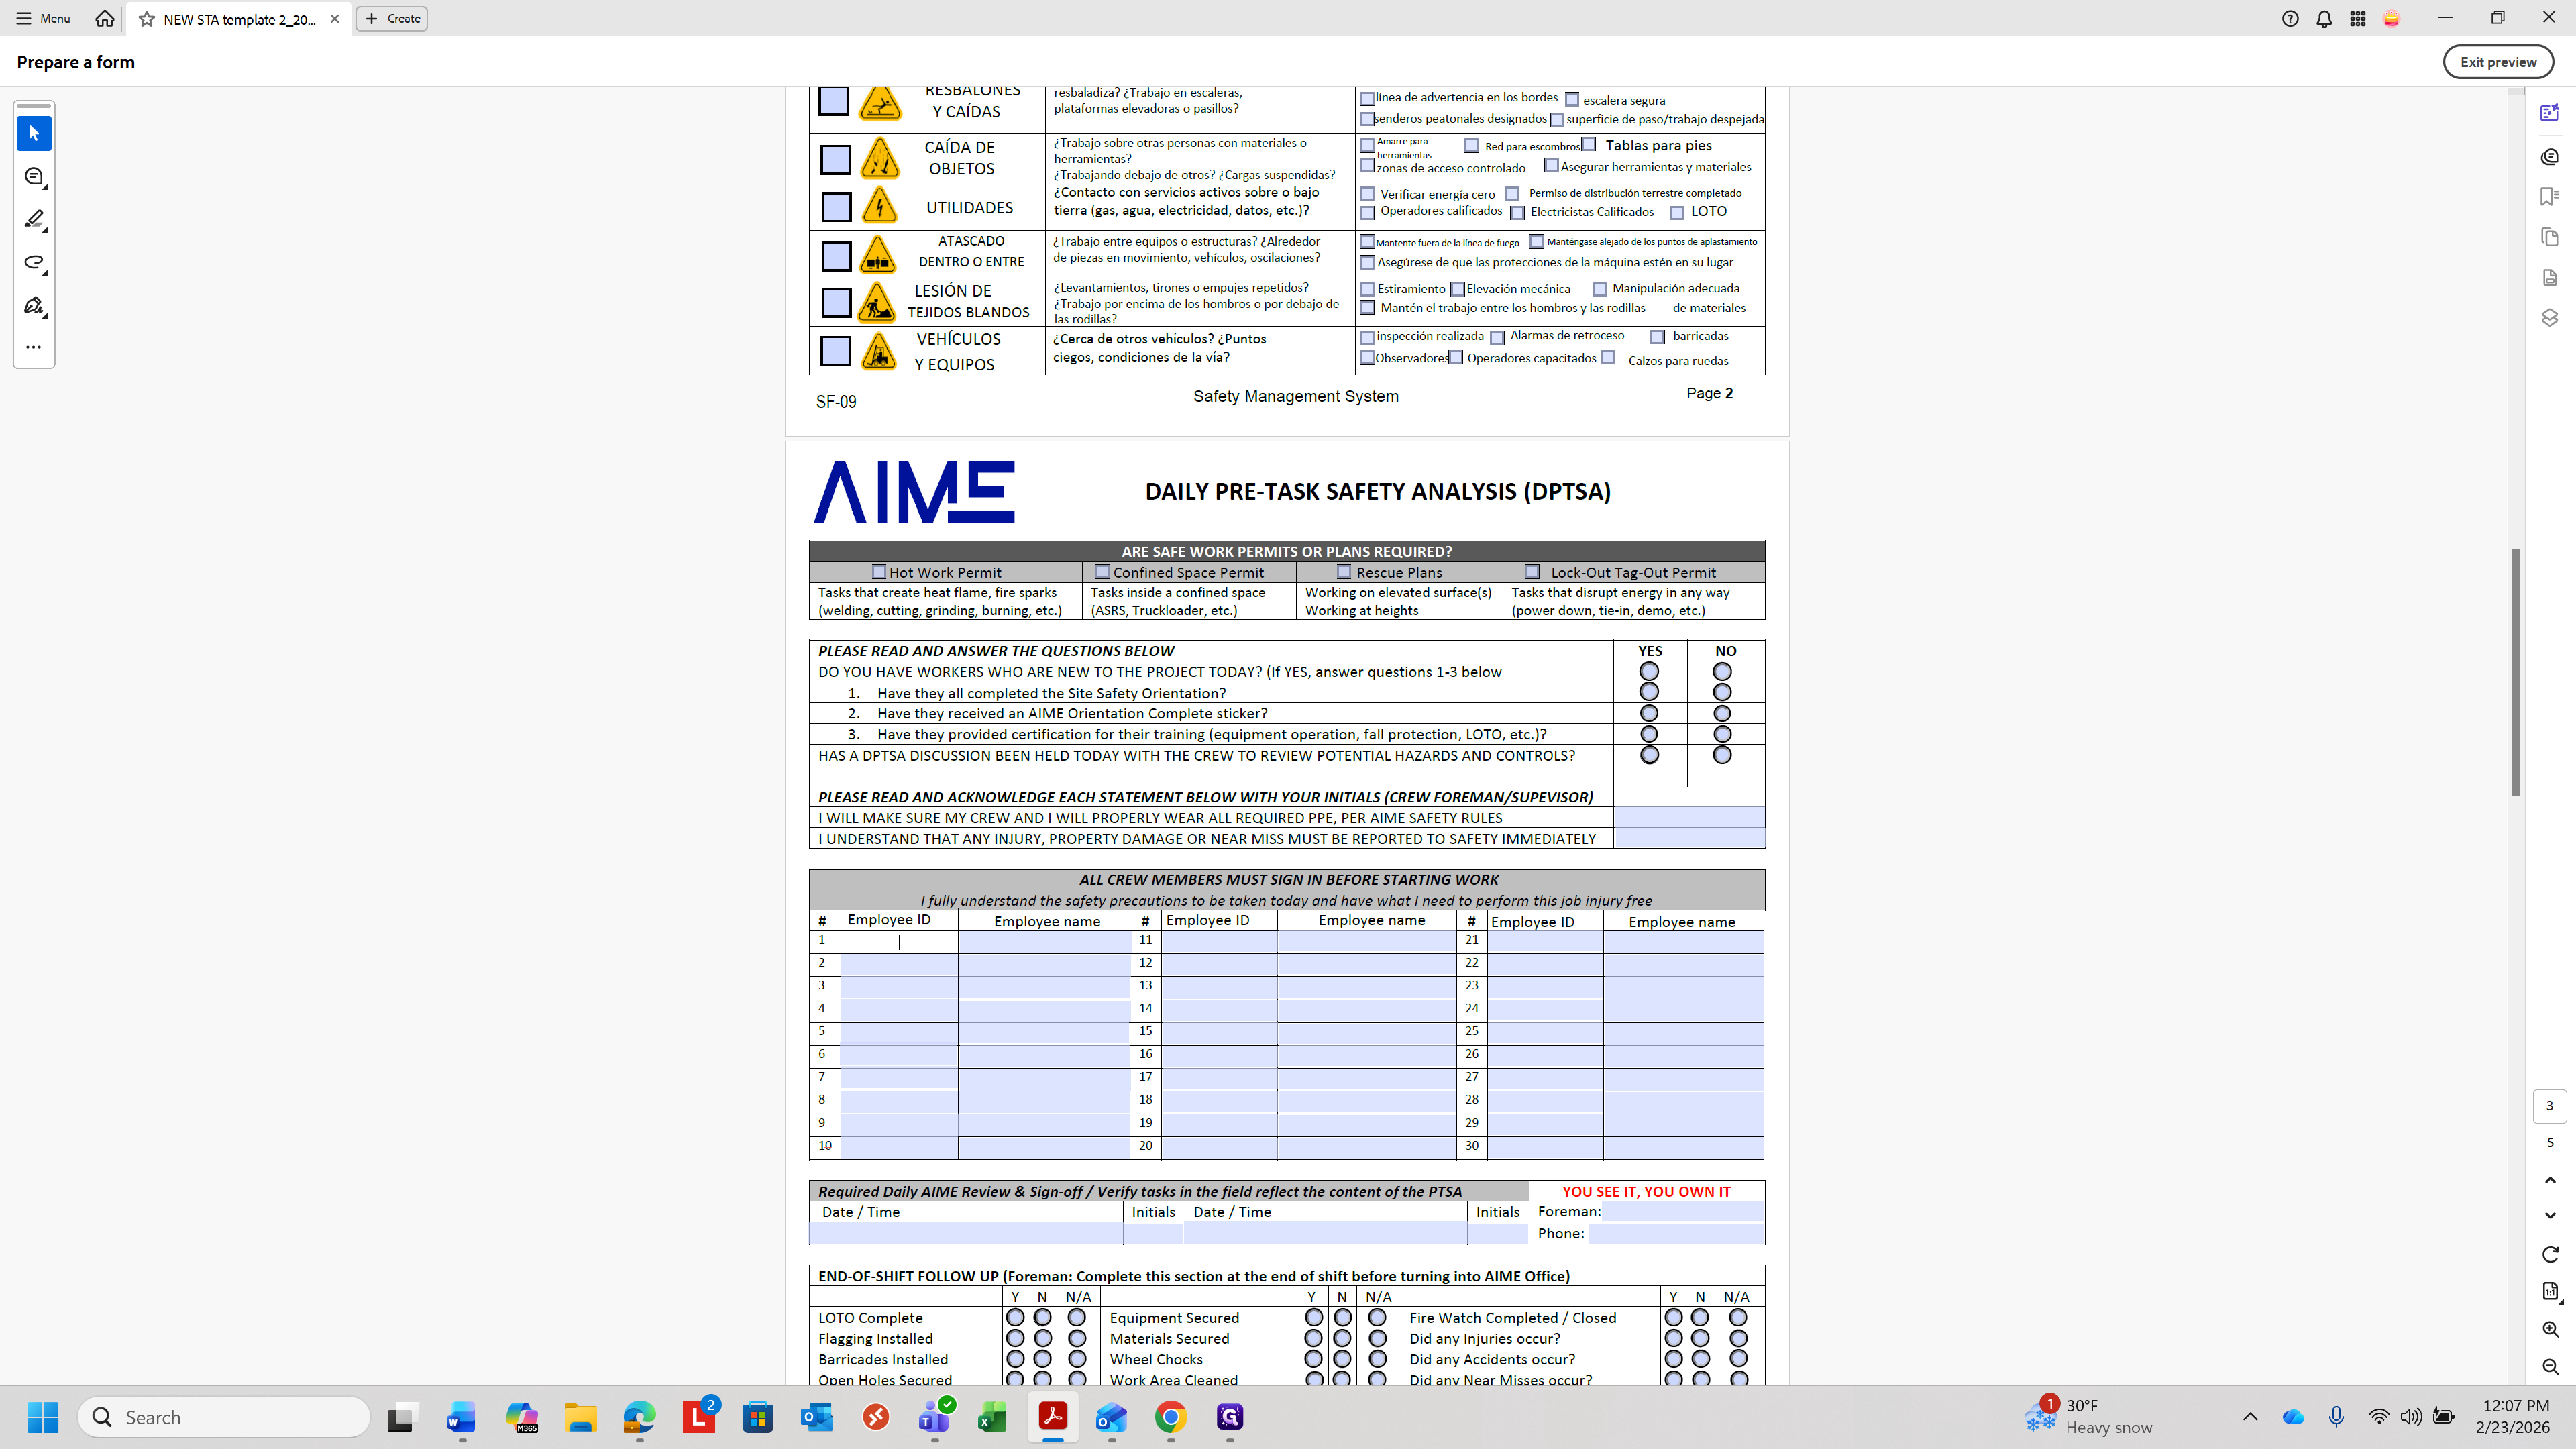Image resolution: width=2576 pixels, height=1449 pixels.
Task: Choose the freehand draw loop tool
Action: [33, 262]
